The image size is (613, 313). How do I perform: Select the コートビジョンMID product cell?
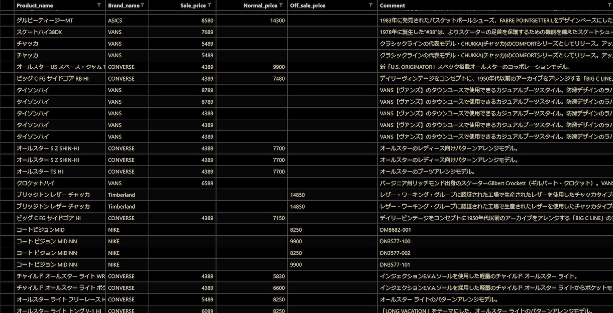[x=60, y=230]
